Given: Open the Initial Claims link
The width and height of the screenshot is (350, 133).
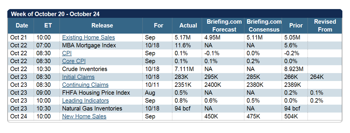Looking at the screenshot, I should pyautogui.click(x=78, y=77).
